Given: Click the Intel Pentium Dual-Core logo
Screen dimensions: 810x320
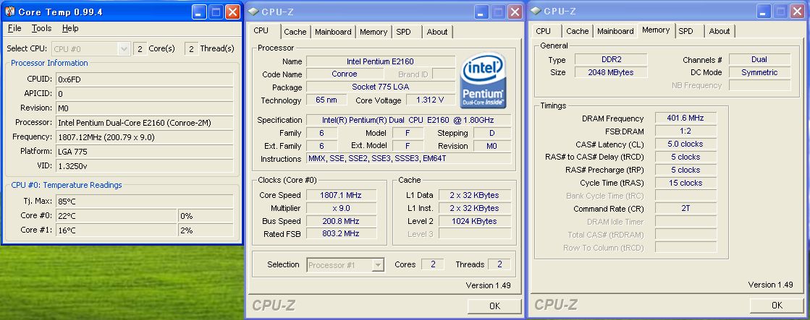Looking at the screenshot, I should click(x=483, y=80).
